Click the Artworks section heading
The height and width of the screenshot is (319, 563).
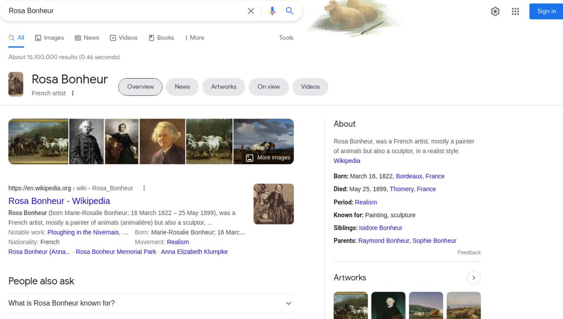pos(350,278)
